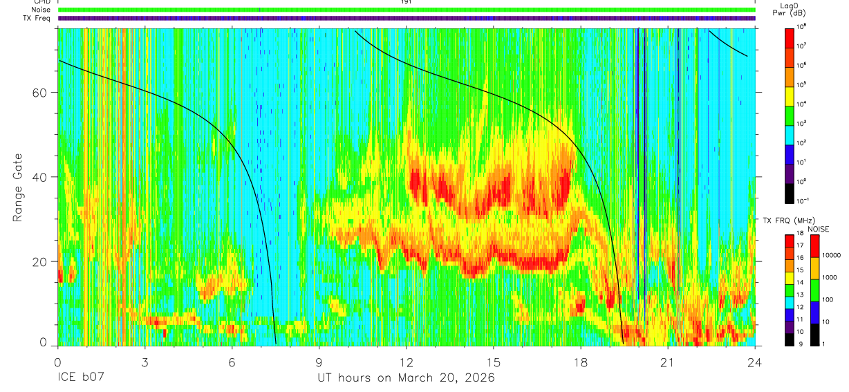Click the purple TX Freq strip above the plot
Screen dimensions: 849x392
(406, 18)
